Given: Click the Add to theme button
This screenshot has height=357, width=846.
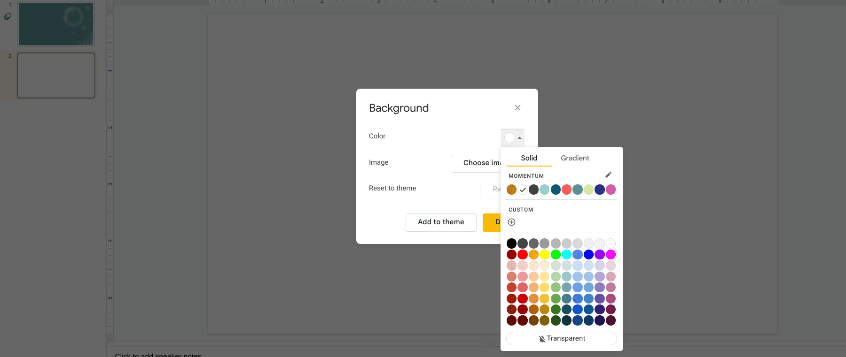Looking at the screenshot, I should point(441,222).
